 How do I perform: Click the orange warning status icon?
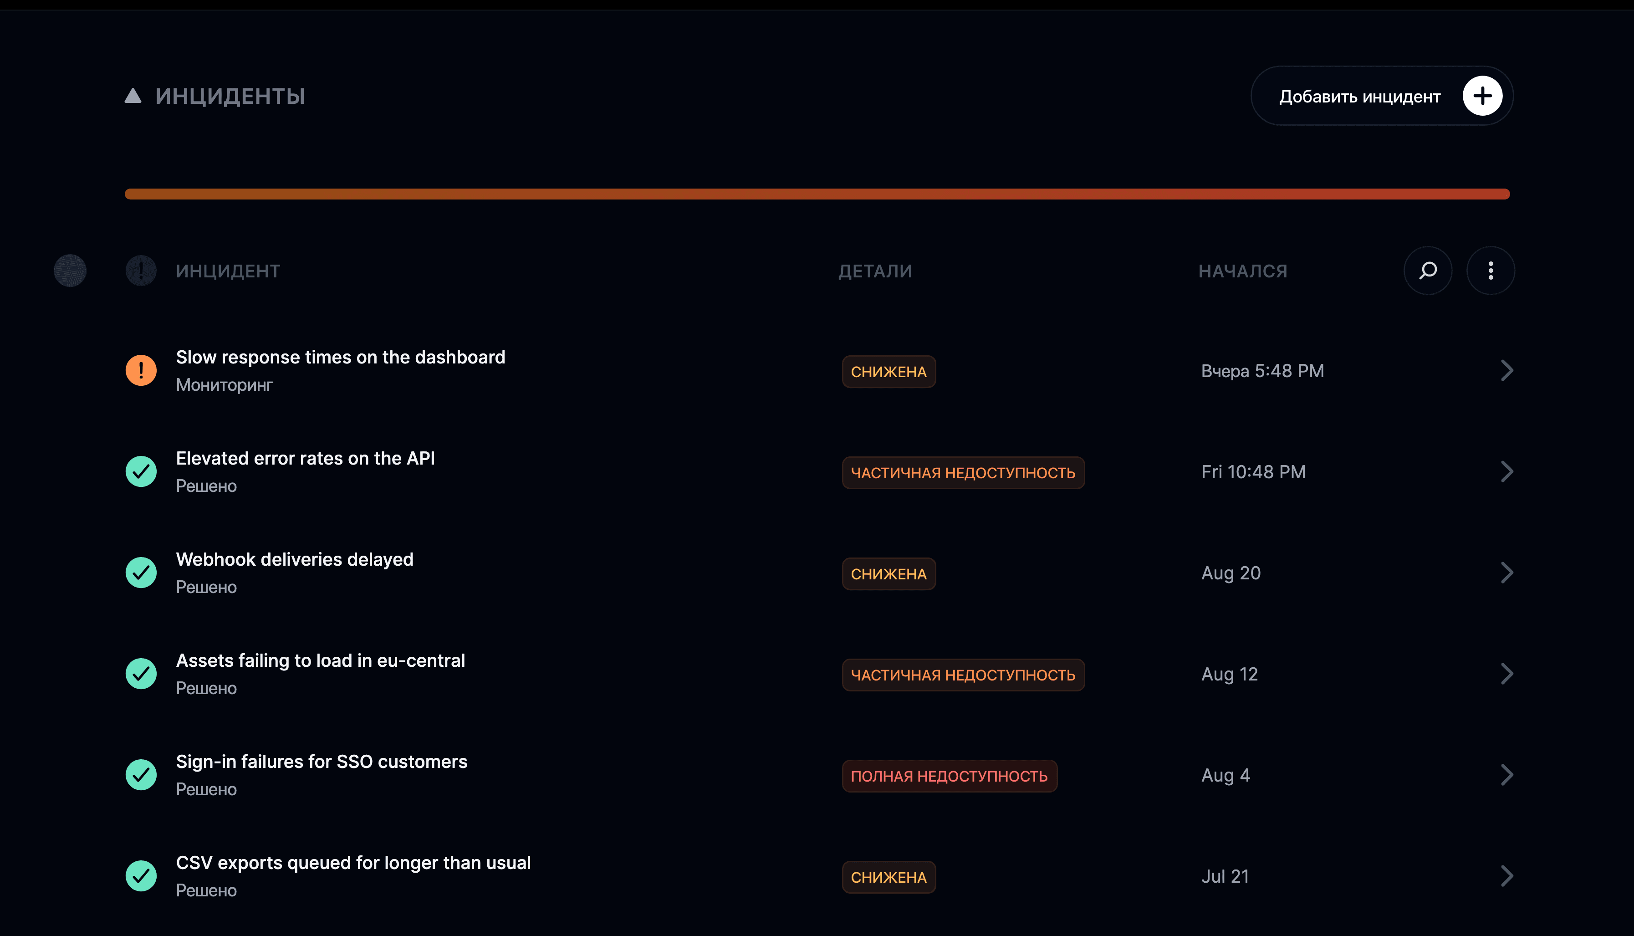click(141, 370)
